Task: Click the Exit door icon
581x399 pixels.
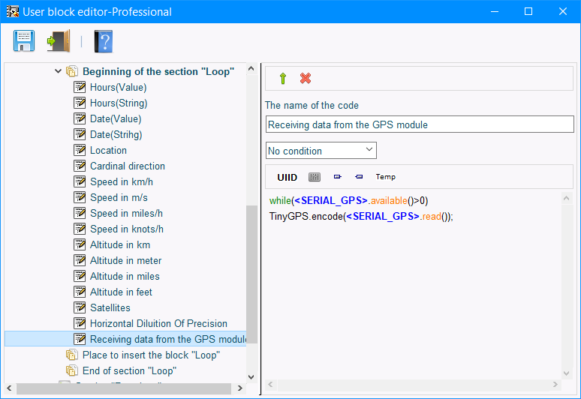Action: tap(59, 40)
